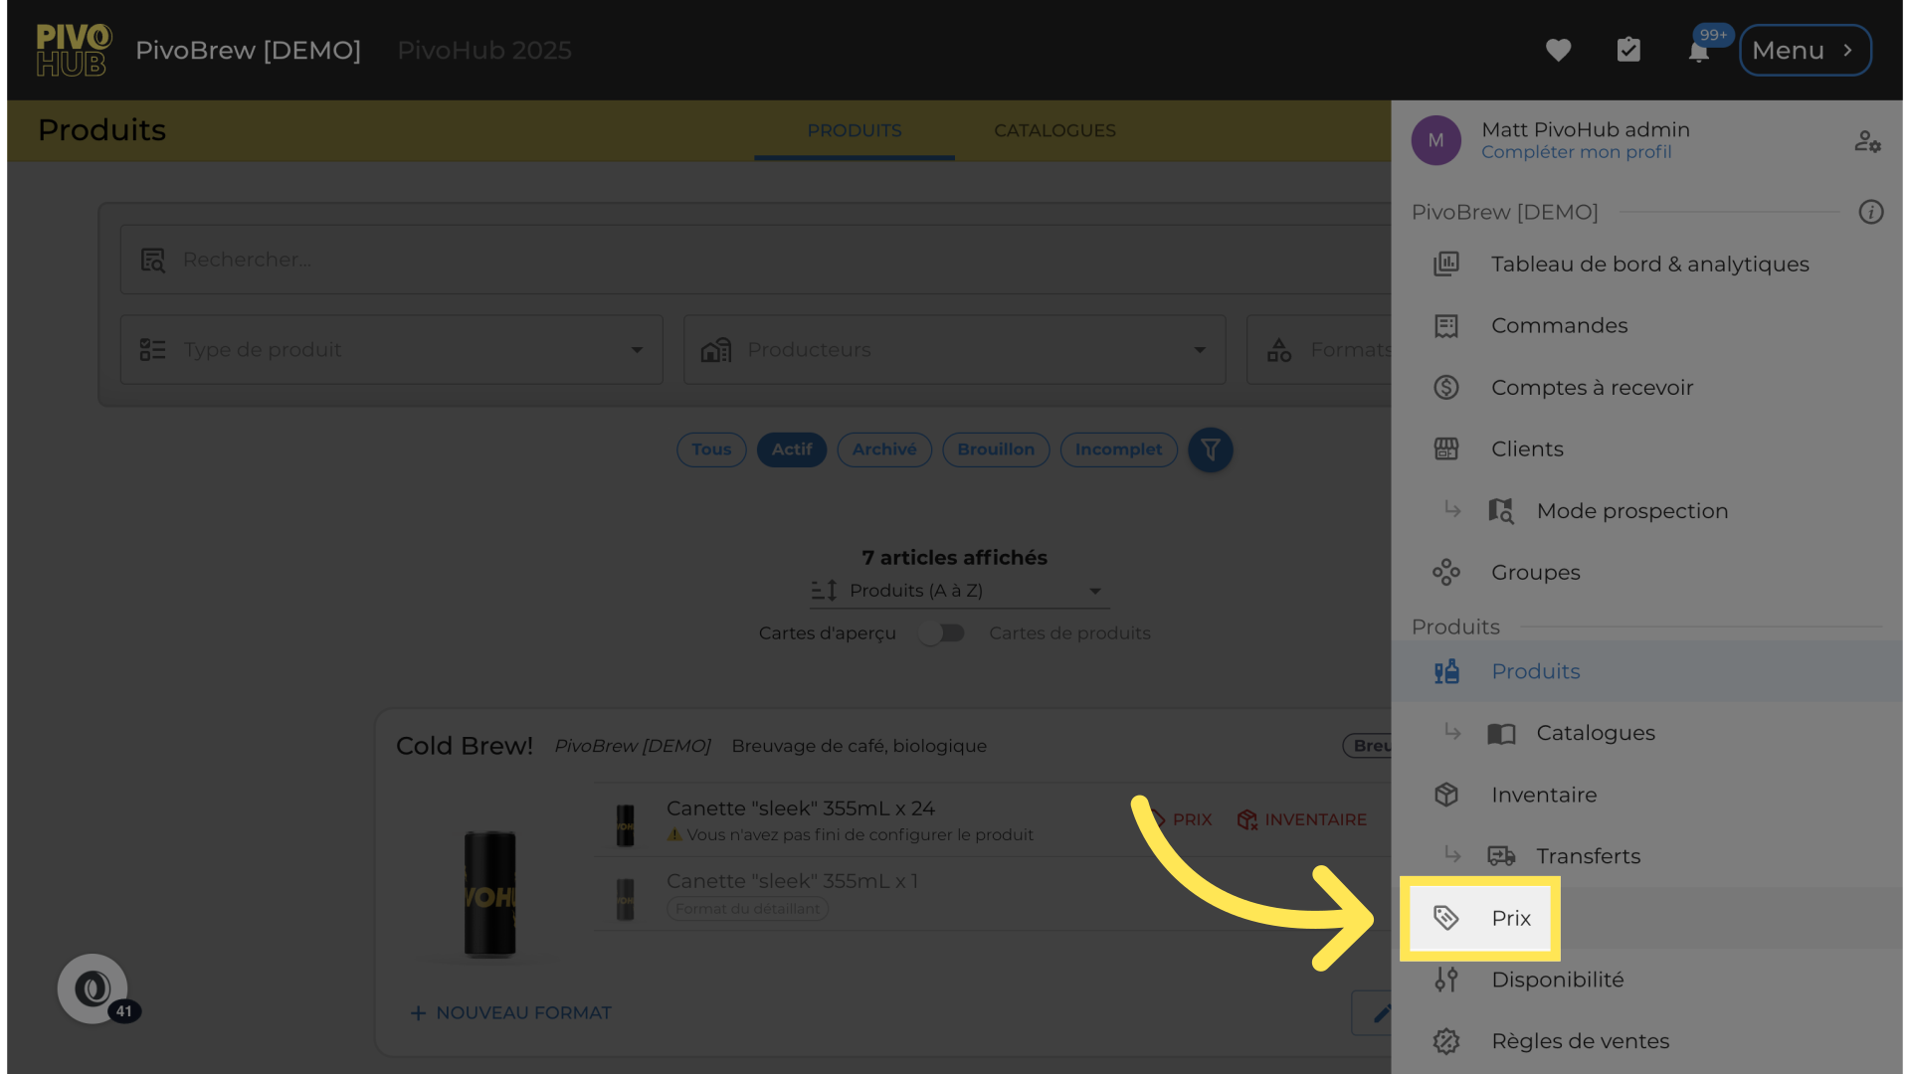
Task: Open the Menu button
Action: 1805,50
